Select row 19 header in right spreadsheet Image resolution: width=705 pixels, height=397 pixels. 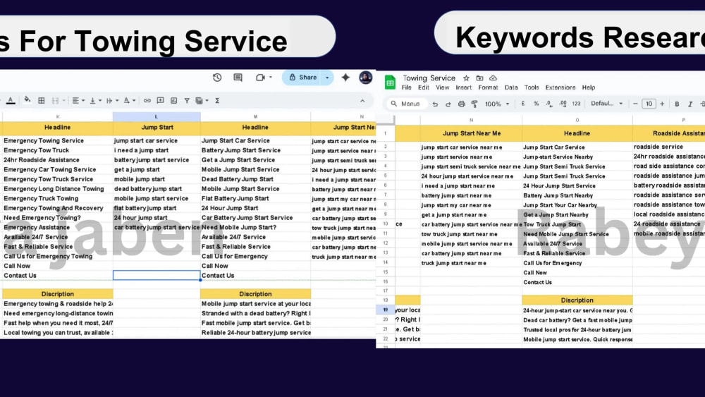tap(386, 310)
